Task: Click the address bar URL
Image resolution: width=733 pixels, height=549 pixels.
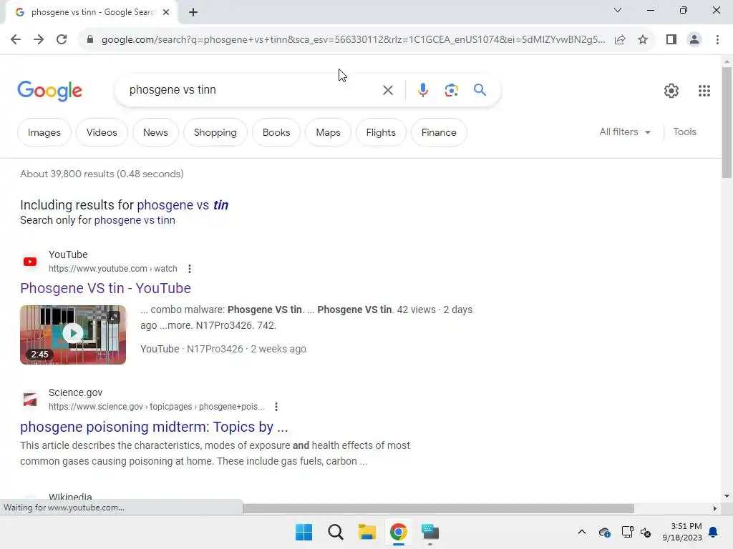Action: click(x=353, y=39)
